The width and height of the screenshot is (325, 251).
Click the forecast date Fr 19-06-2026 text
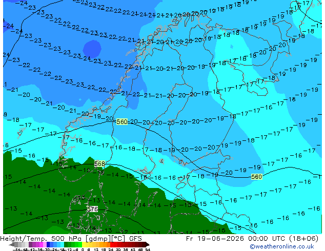[215, 239]
